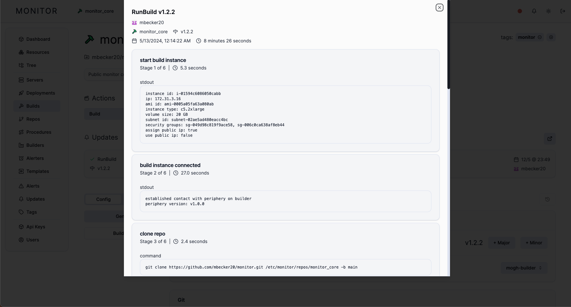Open the Updates sidebar page
Viewport: 571px width, 307px height.
(37, 199)
